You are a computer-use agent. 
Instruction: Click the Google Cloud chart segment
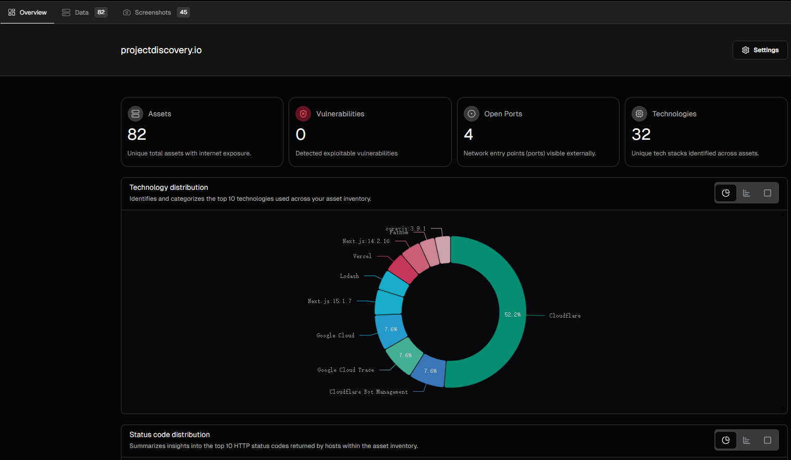pyautogui.click(x=390, y=330)
